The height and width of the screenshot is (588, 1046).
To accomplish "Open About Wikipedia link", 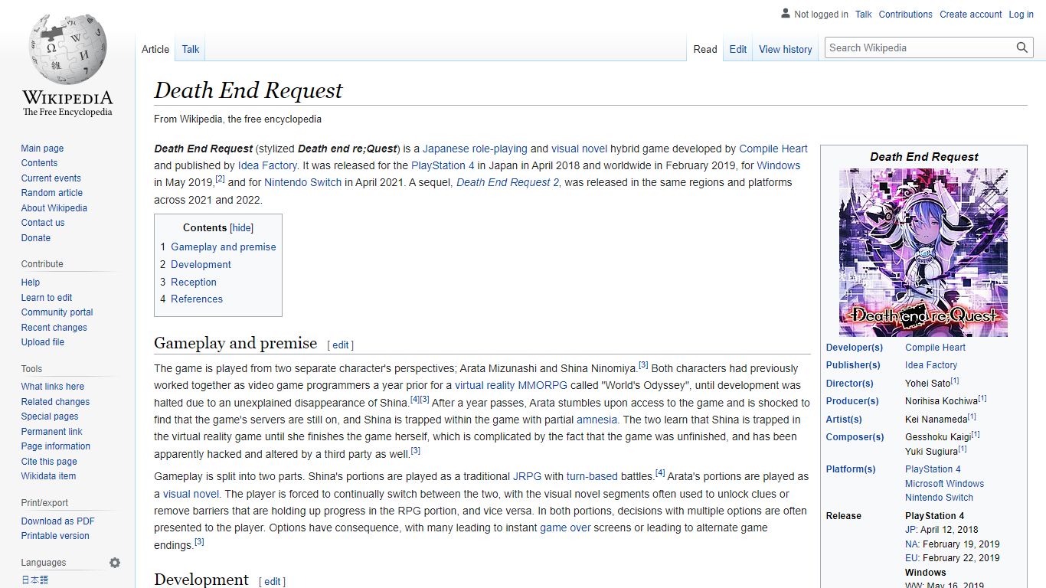I will [54, 208].
